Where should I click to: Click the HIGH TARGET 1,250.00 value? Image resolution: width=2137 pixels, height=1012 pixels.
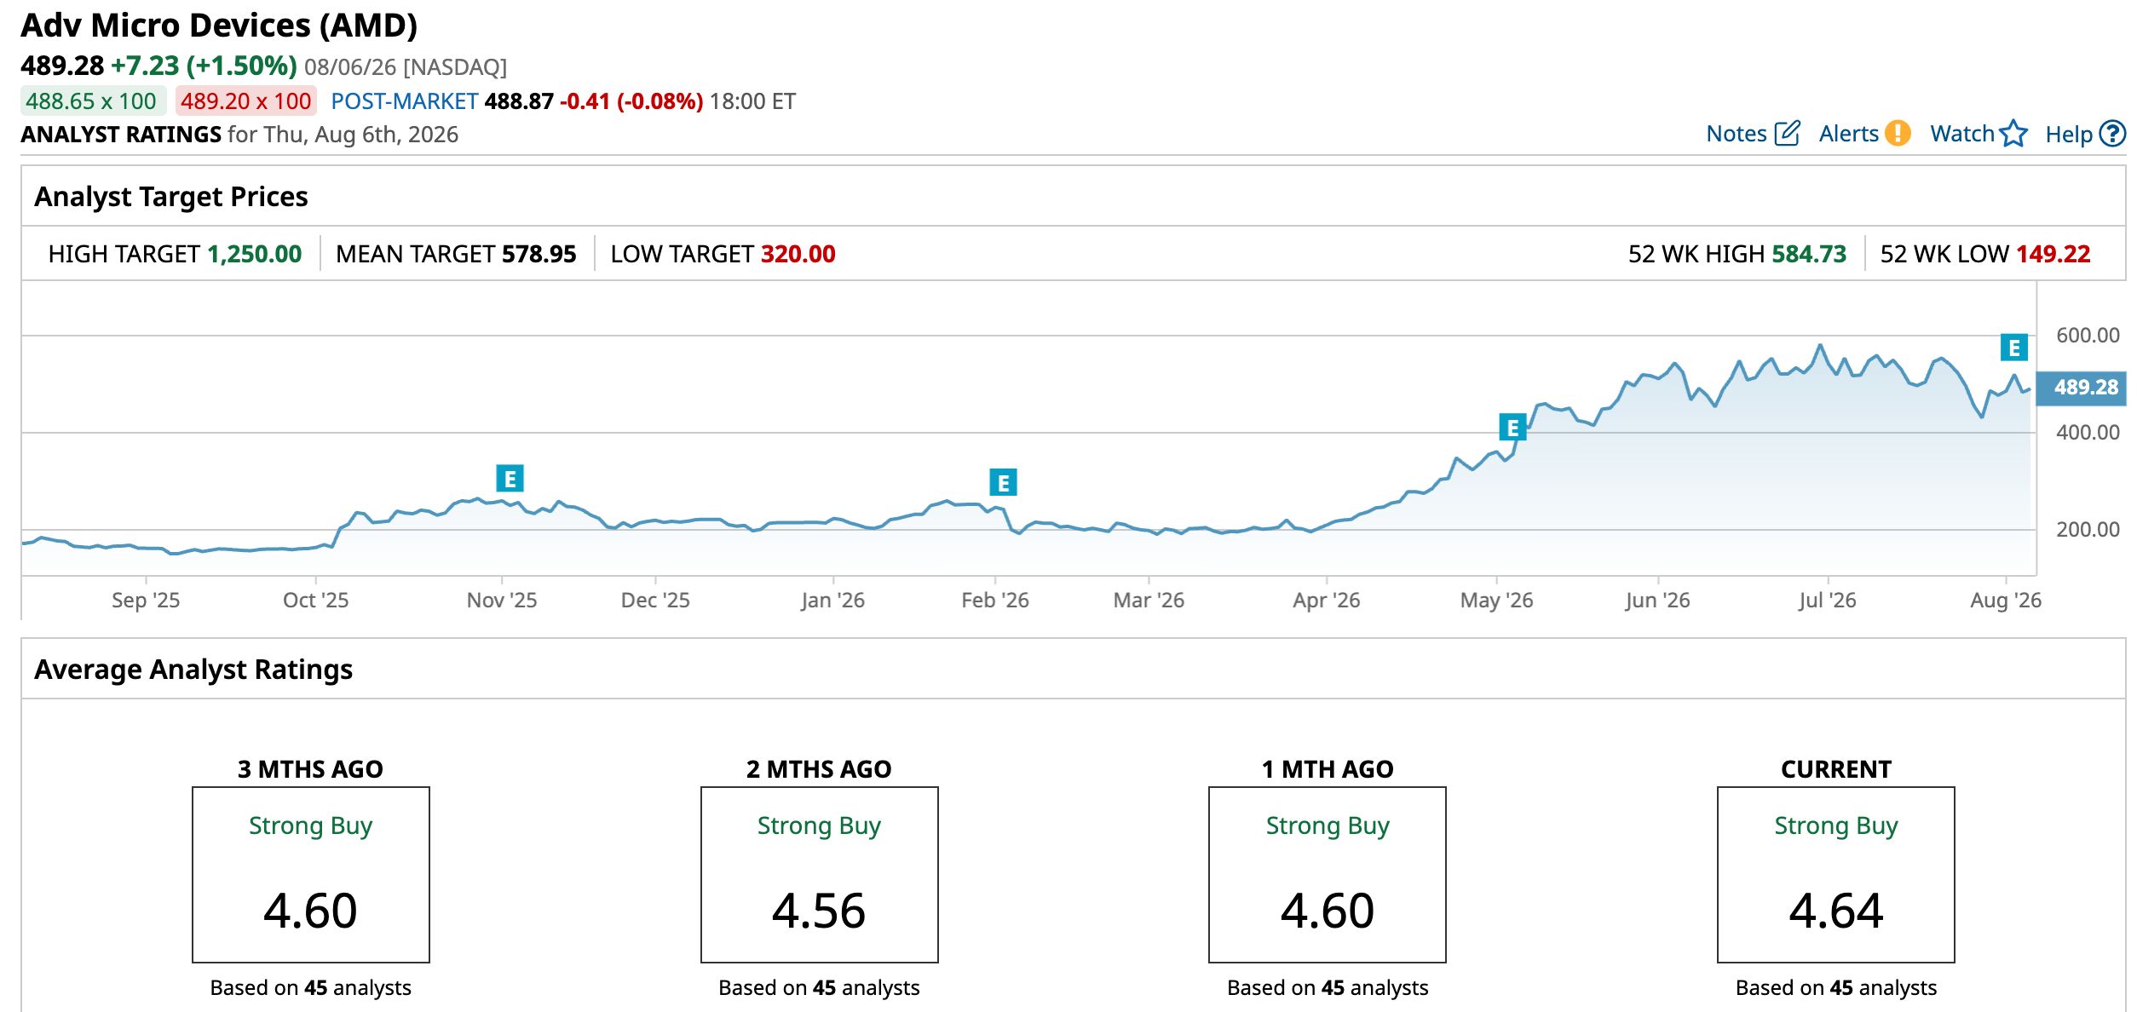(x=254, y=254)
